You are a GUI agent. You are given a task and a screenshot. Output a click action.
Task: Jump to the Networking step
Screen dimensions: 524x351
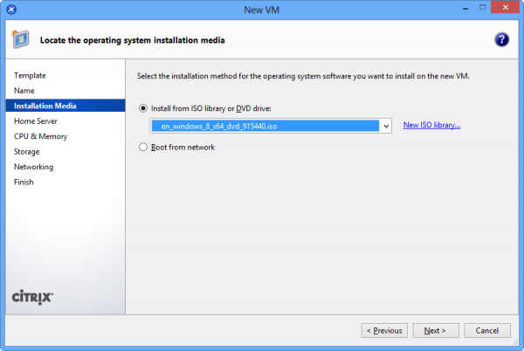pos(33,167)
